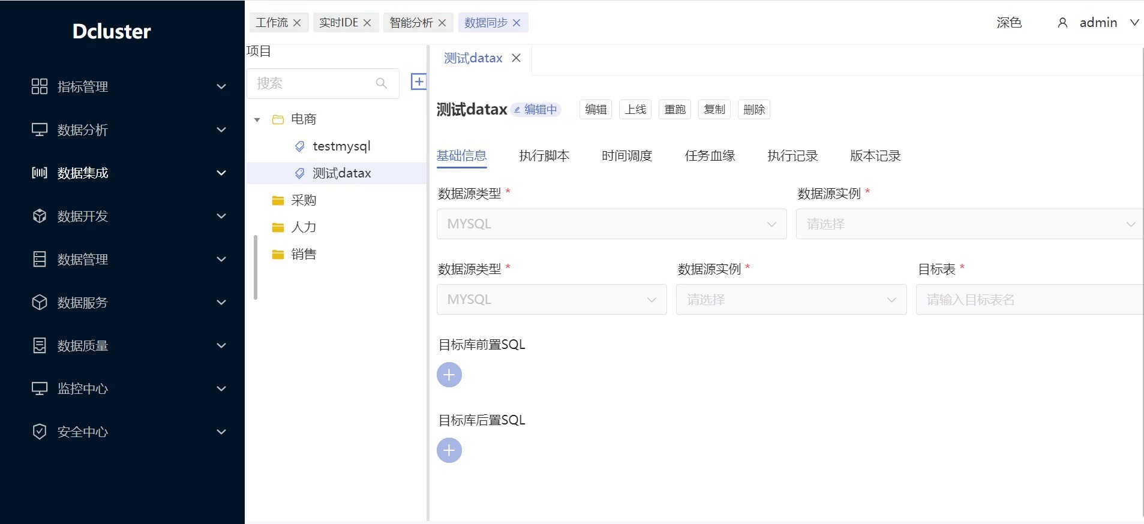This screenshot has height=524, width=1144.
Task: Click the admin user profile icon
Action: point(1062,23)
